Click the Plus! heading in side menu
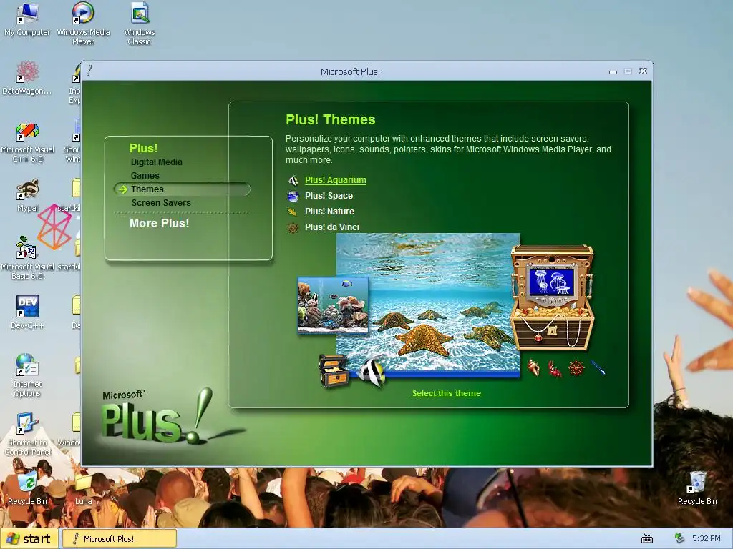 coord(143,148)
